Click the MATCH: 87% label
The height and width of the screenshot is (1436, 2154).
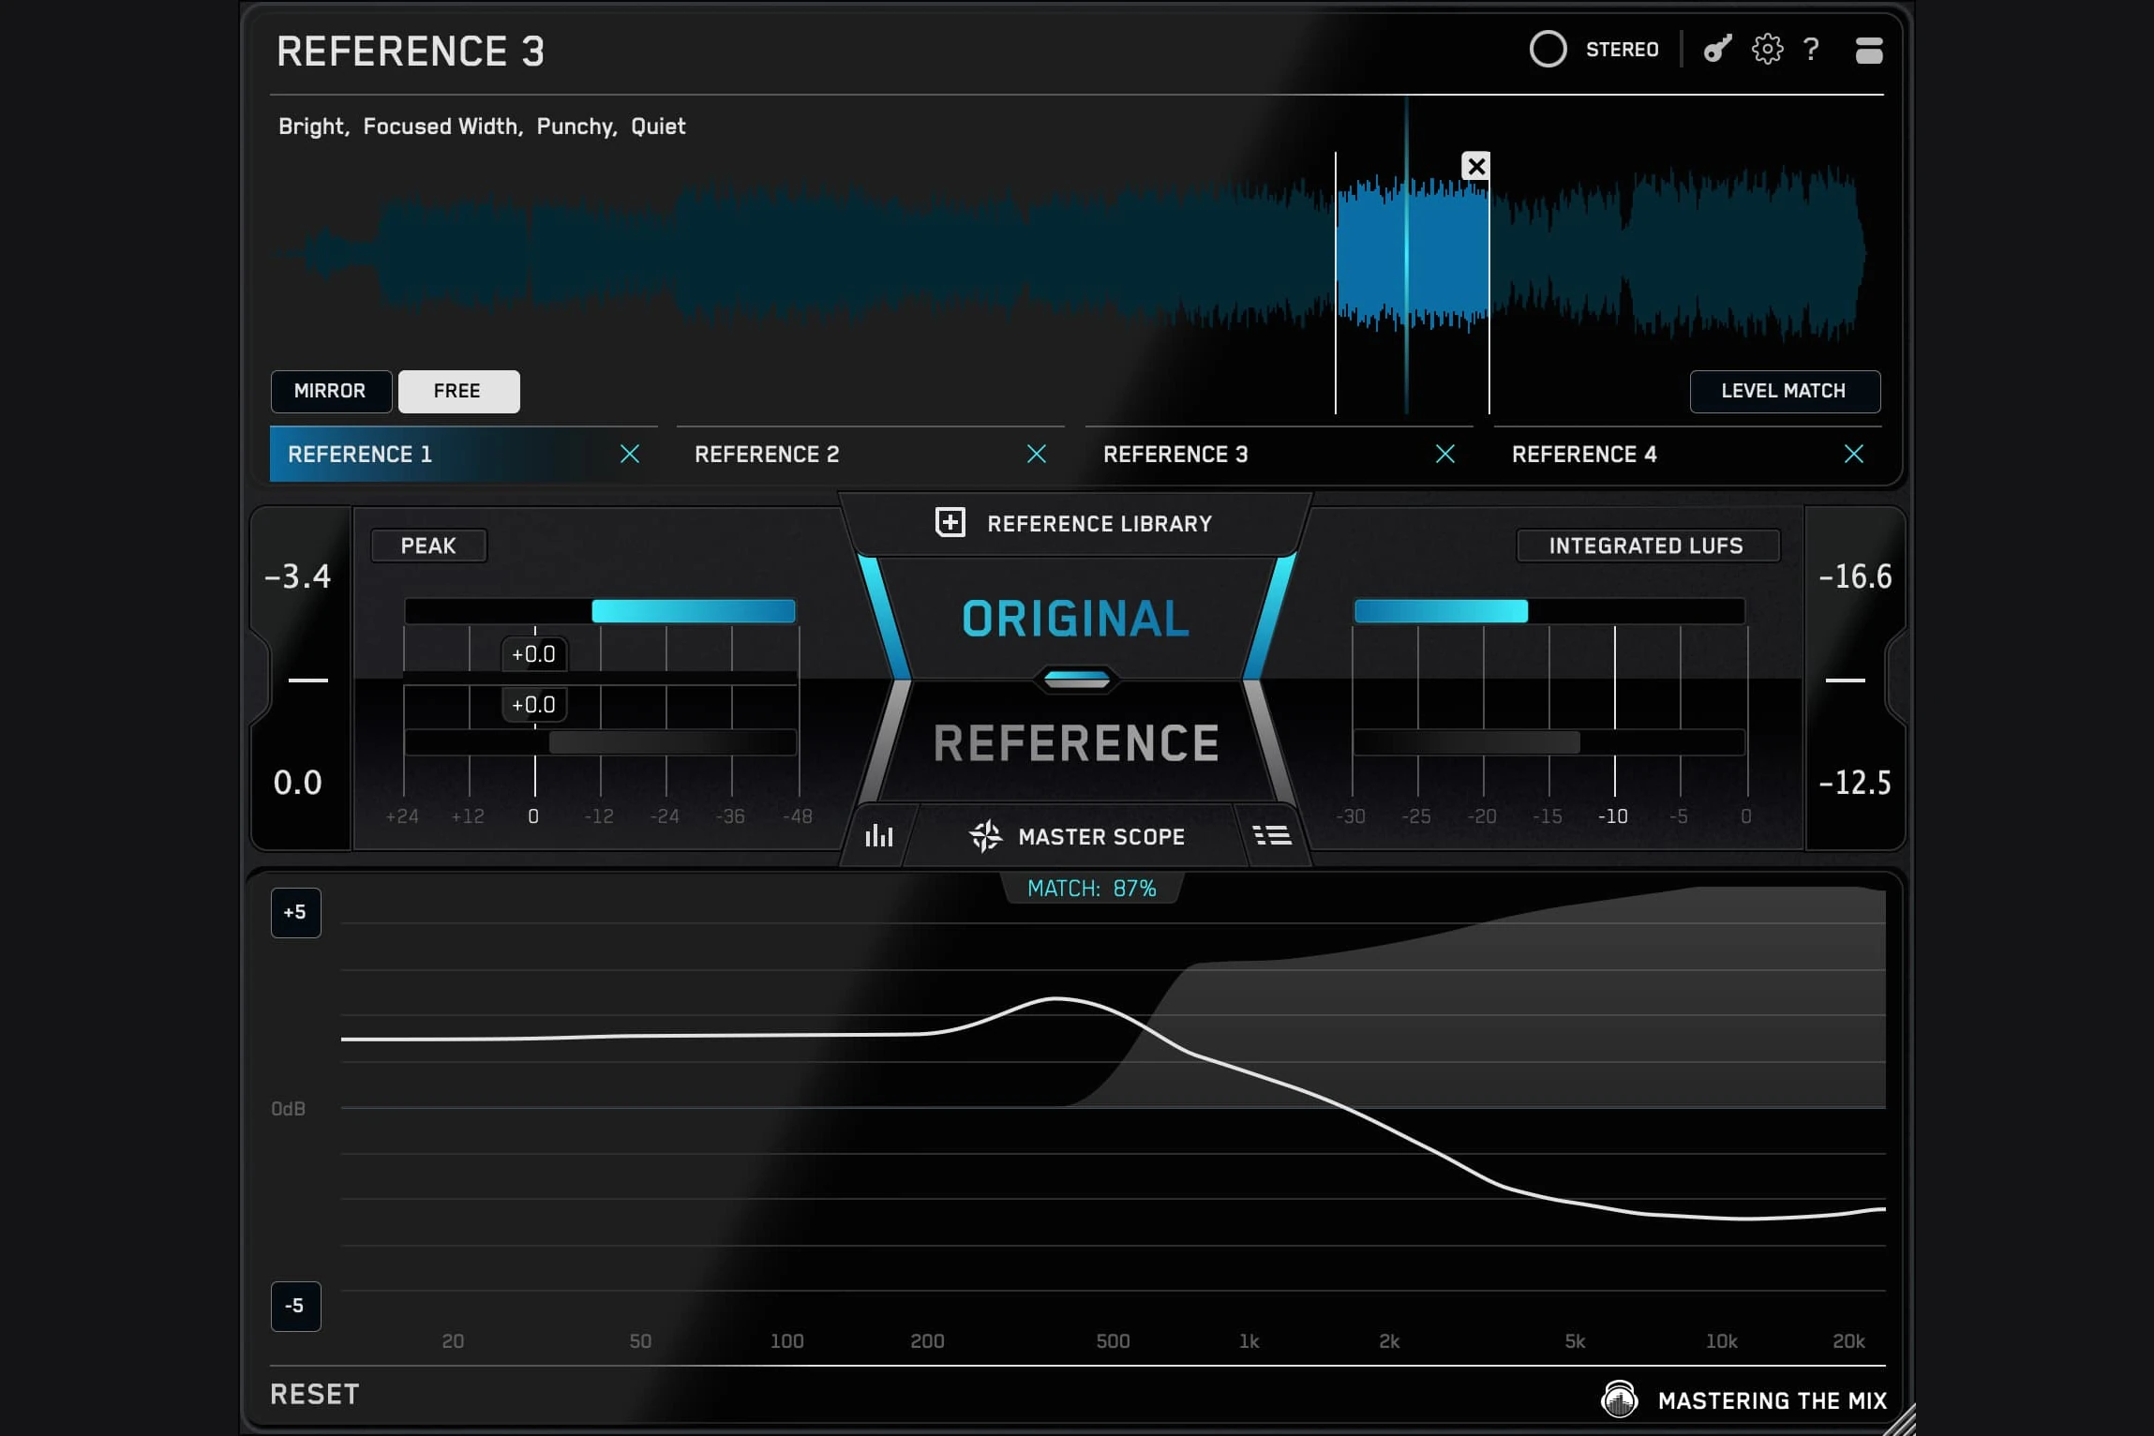coord(1092,888)
